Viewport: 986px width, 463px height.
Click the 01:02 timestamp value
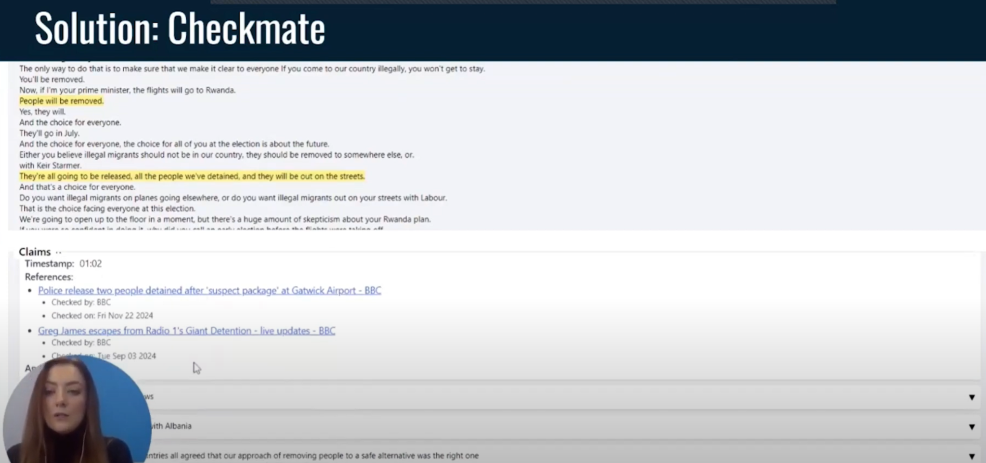pyautogui.click(x=91, y=264)
